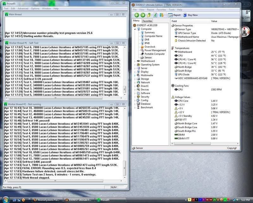Image resolution: width=253 pixels, height=203 pixels.
Task: Open the Report menu in EVEREST menu bar
Action: pyautogui.click(x=151, y=10)
